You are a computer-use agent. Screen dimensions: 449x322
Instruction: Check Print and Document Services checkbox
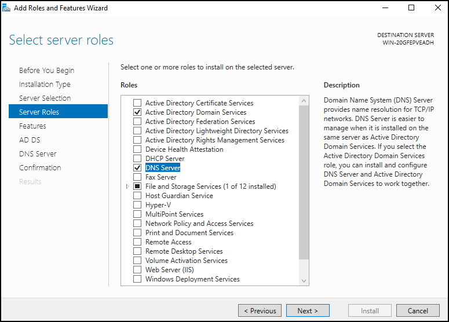click(137, 233)
